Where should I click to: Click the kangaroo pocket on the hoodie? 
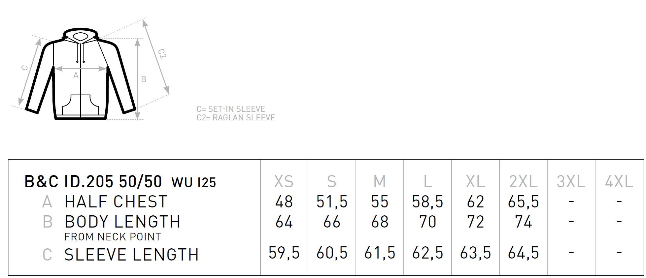(81, 105)
